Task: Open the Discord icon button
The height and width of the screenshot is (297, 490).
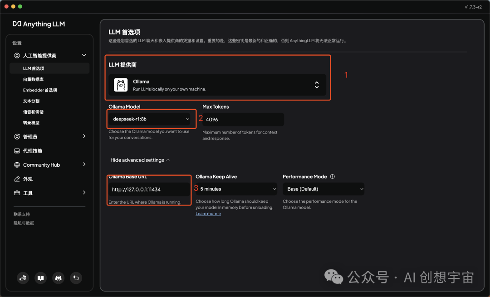Action: [x=59, y=278]
